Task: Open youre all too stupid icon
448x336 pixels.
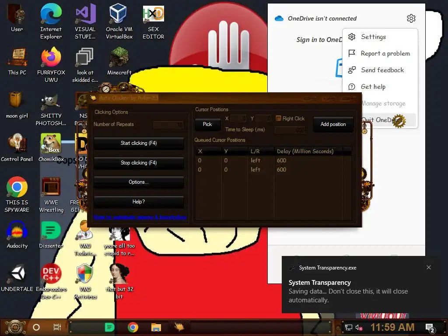Action: 119,241
